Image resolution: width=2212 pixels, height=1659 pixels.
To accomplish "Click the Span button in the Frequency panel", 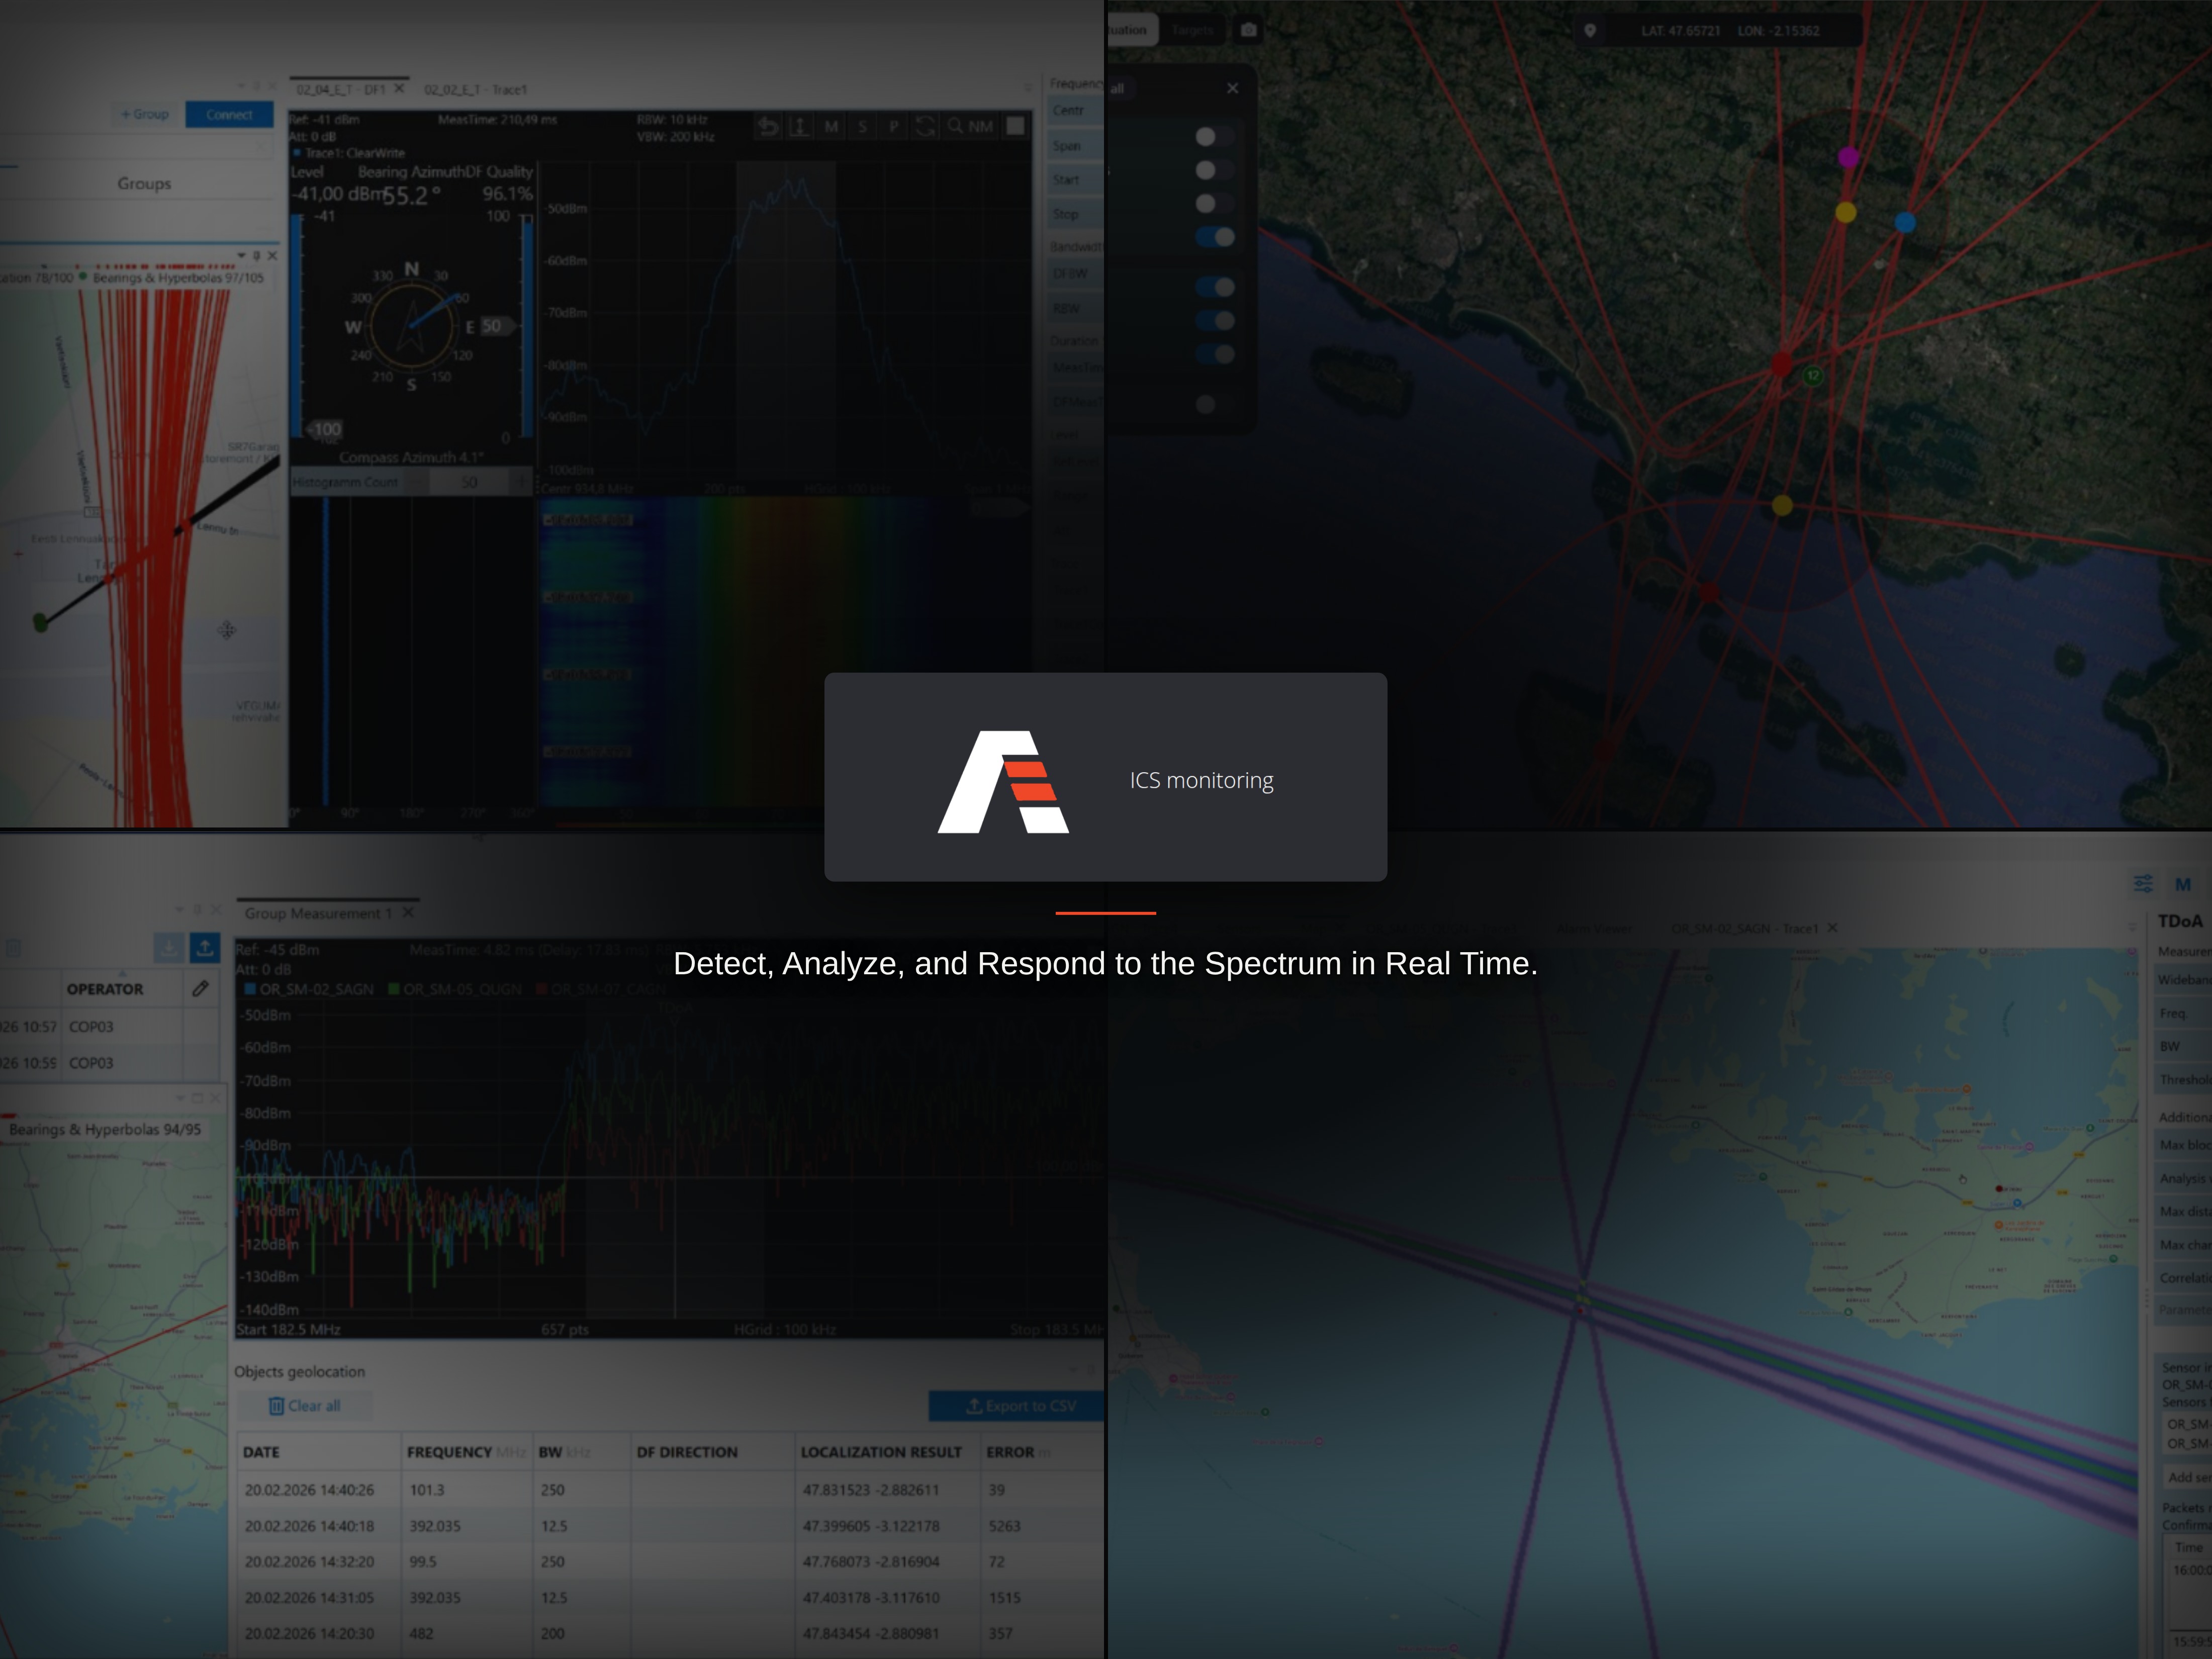I will point(1075,145).
